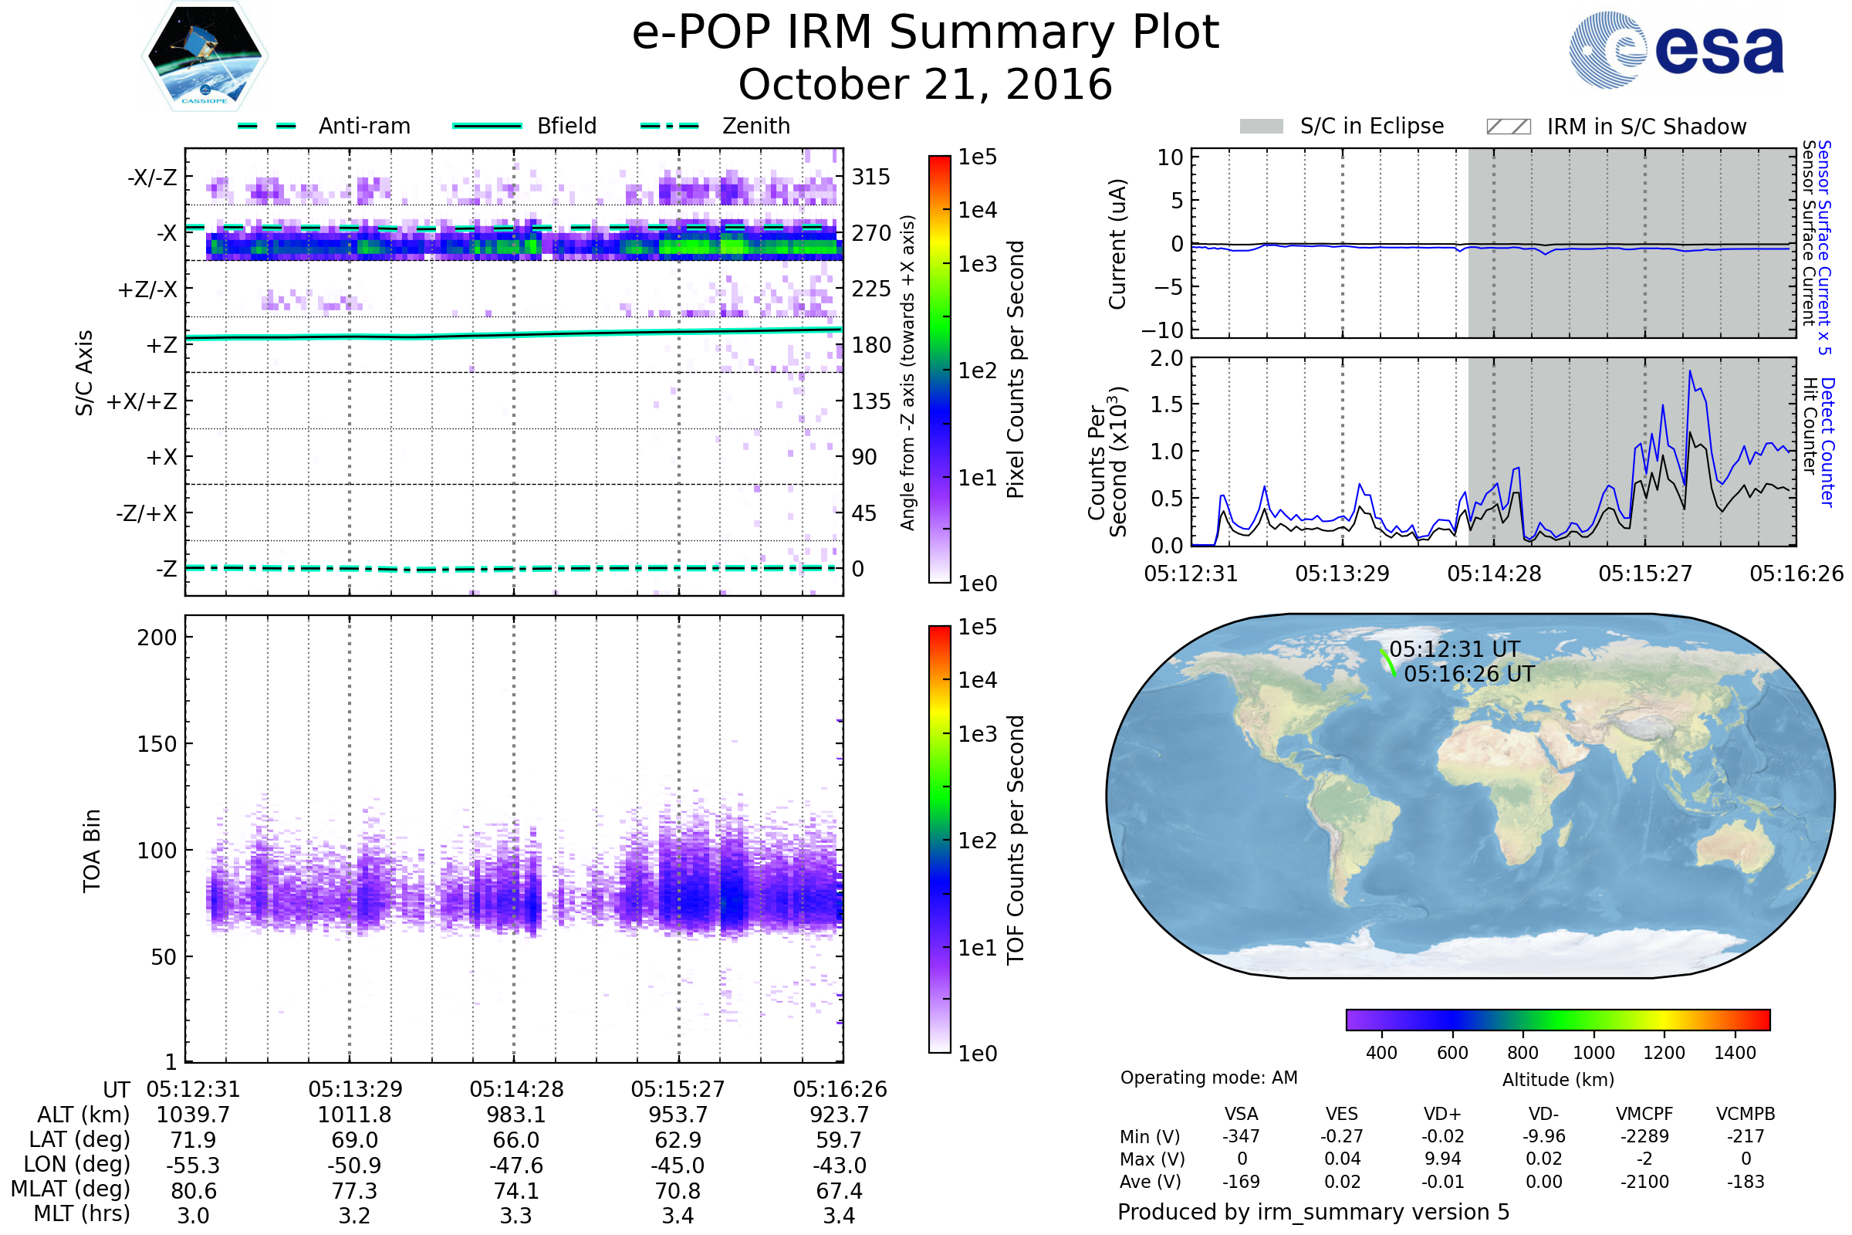Screen dimensions: 1852x1235
Task: Click the Operating mode: AM text
Action: (1208, 1078)
